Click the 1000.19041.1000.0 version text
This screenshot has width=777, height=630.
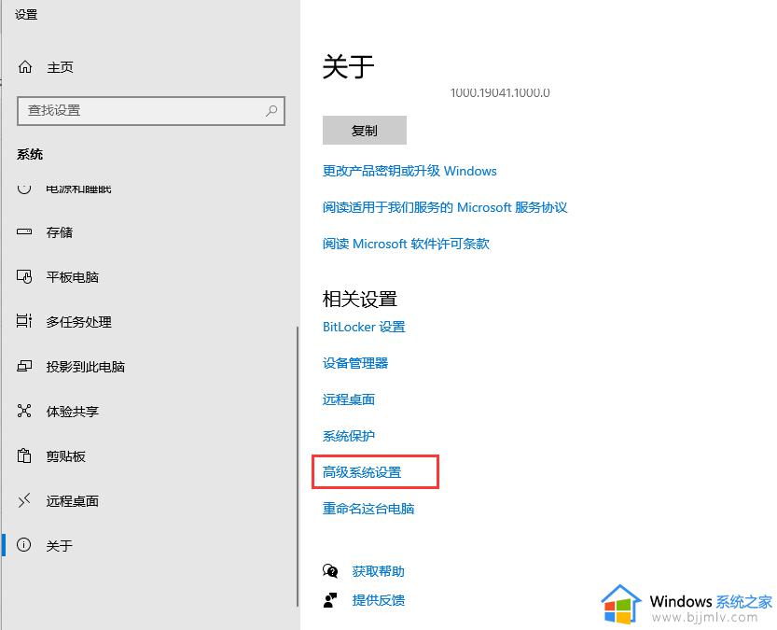pyautogui.click(x=500, y=92)
